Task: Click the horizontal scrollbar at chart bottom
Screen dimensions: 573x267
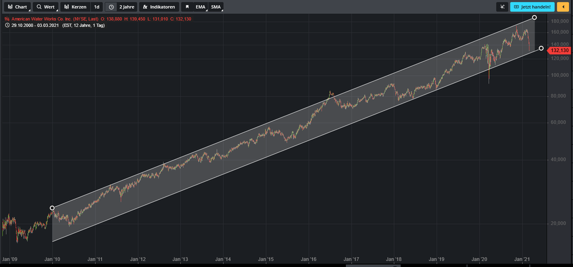Action: click(373, 265)
